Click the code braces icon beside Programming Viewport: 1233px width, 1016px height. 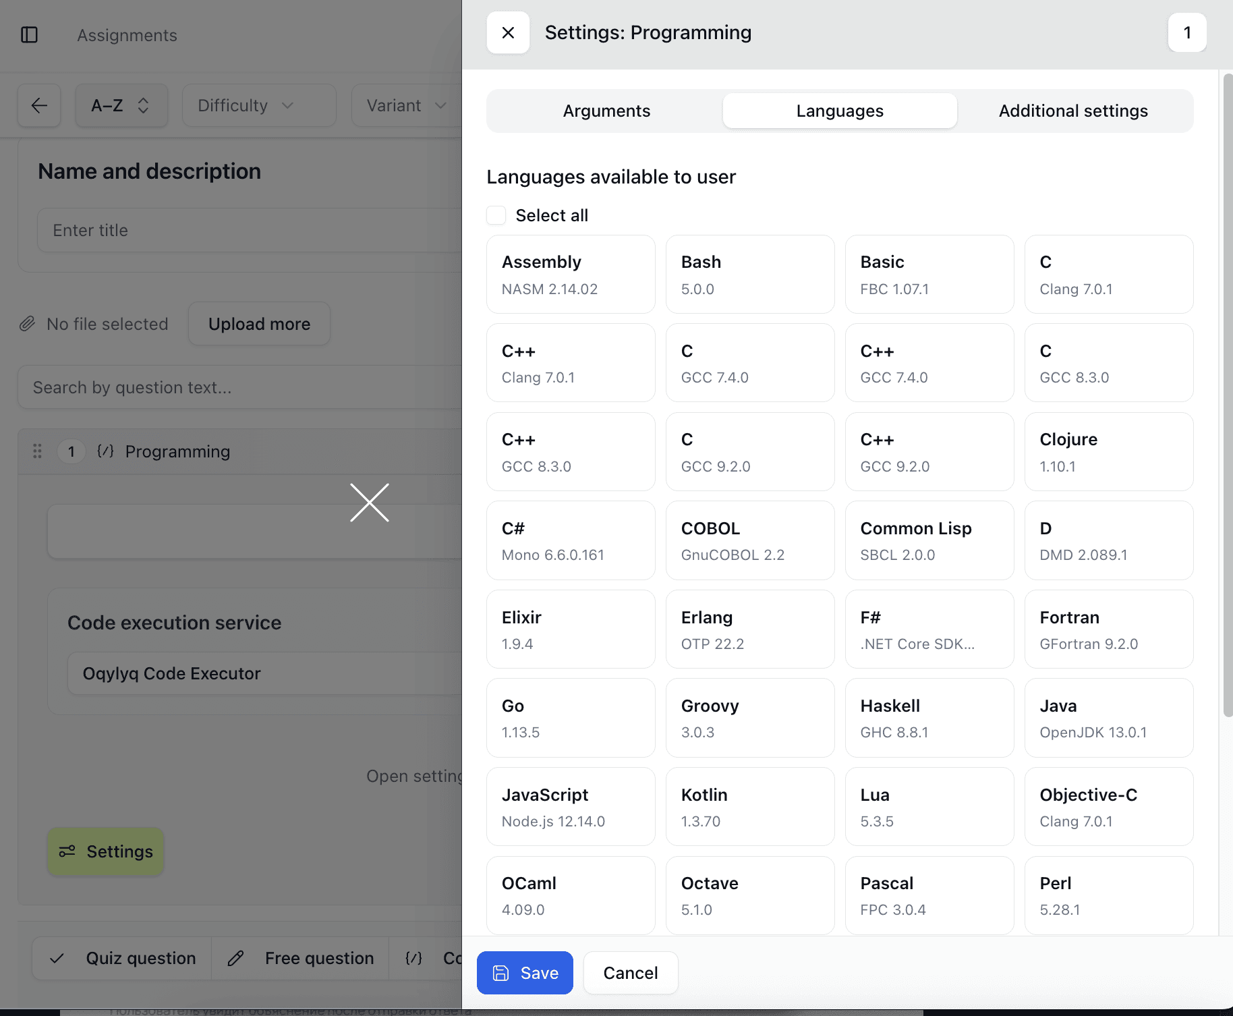click(x=105, y=451)
